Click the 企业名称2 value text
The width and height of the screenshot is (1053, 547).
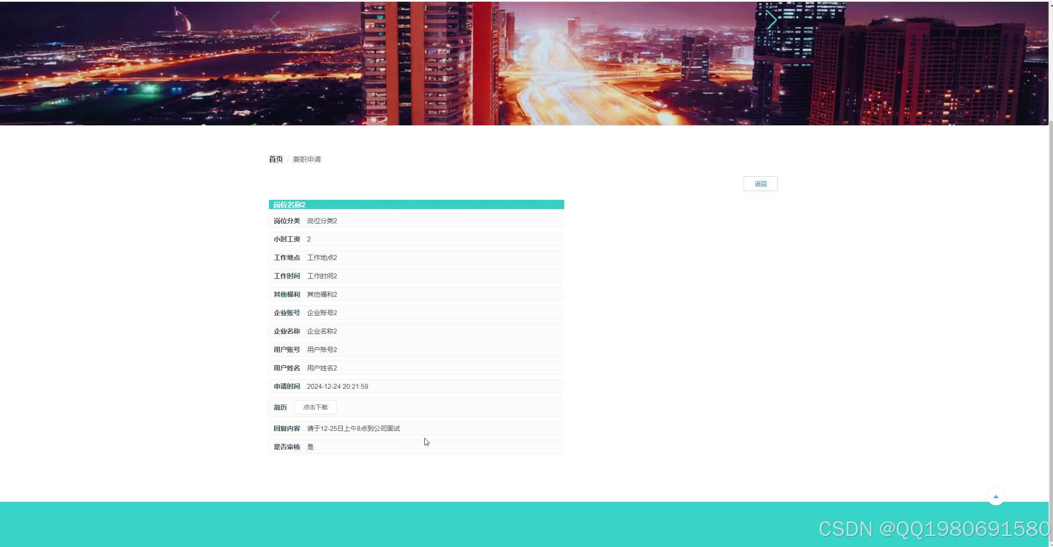(x=322, y=331)
